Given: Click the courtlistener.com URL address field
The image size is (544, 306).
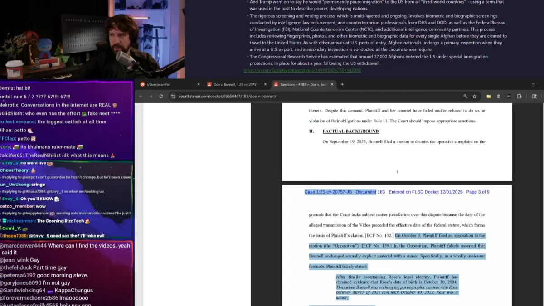Looking at the screenshot, I should coord(272,96).
